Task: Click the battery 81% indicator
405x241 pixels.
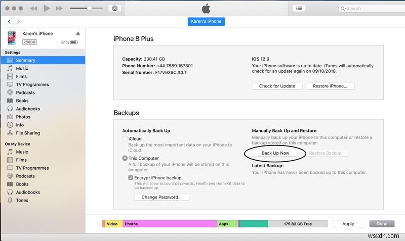Action: pos(70,42)
